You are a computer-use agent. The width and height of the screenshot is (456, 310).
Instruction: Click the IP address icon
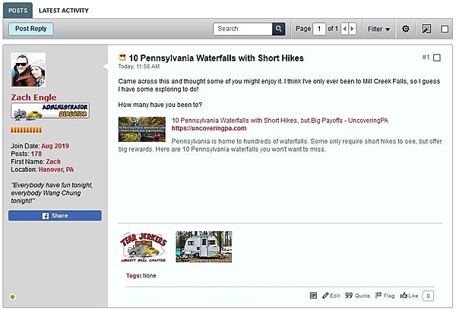point(313,295)
